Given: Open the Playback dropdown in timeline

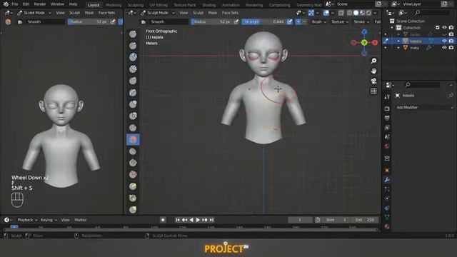Looking at the screenshot, I should (x=27, y=220).
